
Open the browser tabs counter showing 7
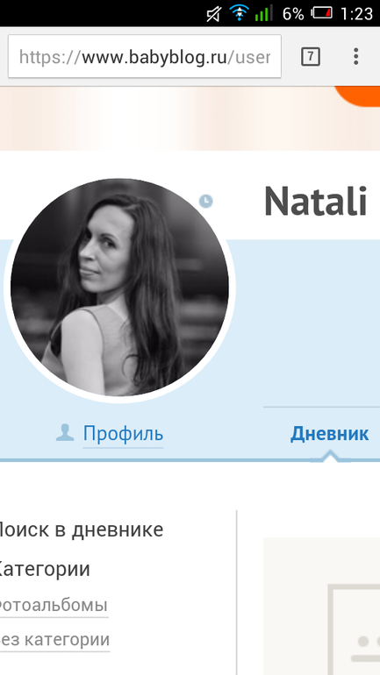310,56
